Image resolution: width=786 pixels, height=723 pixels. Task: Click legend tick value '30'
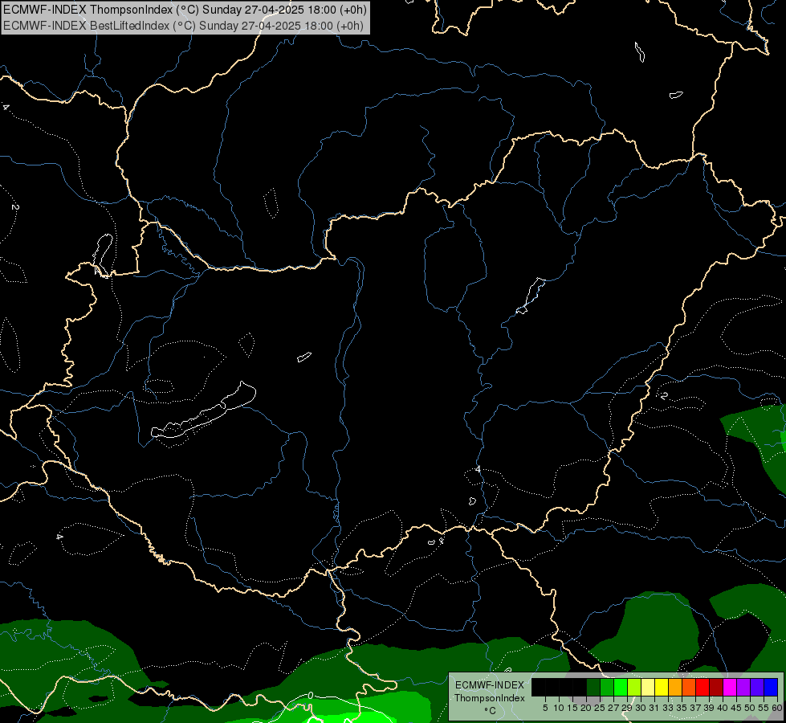tap(641, 708)
